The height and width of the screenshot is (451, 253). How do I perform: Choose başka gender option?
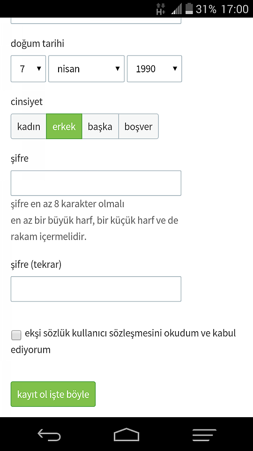[100, 126]
